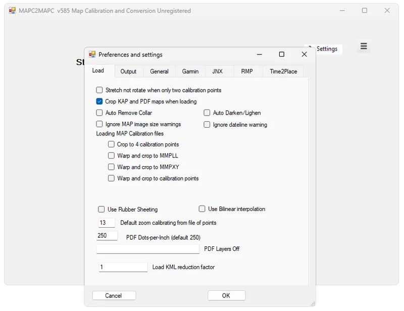This screenshot has width=404, height=311.
Task: Click the Cancel button
Action: [x=114, y=295]
